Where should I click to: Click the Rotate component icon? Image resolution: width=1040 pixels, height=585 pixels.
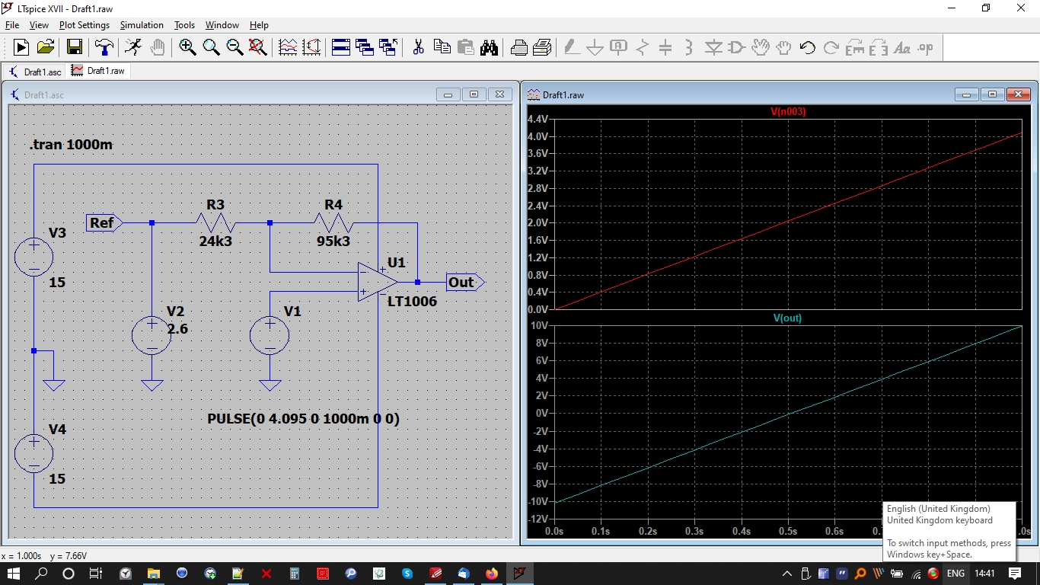pos(854,47)
